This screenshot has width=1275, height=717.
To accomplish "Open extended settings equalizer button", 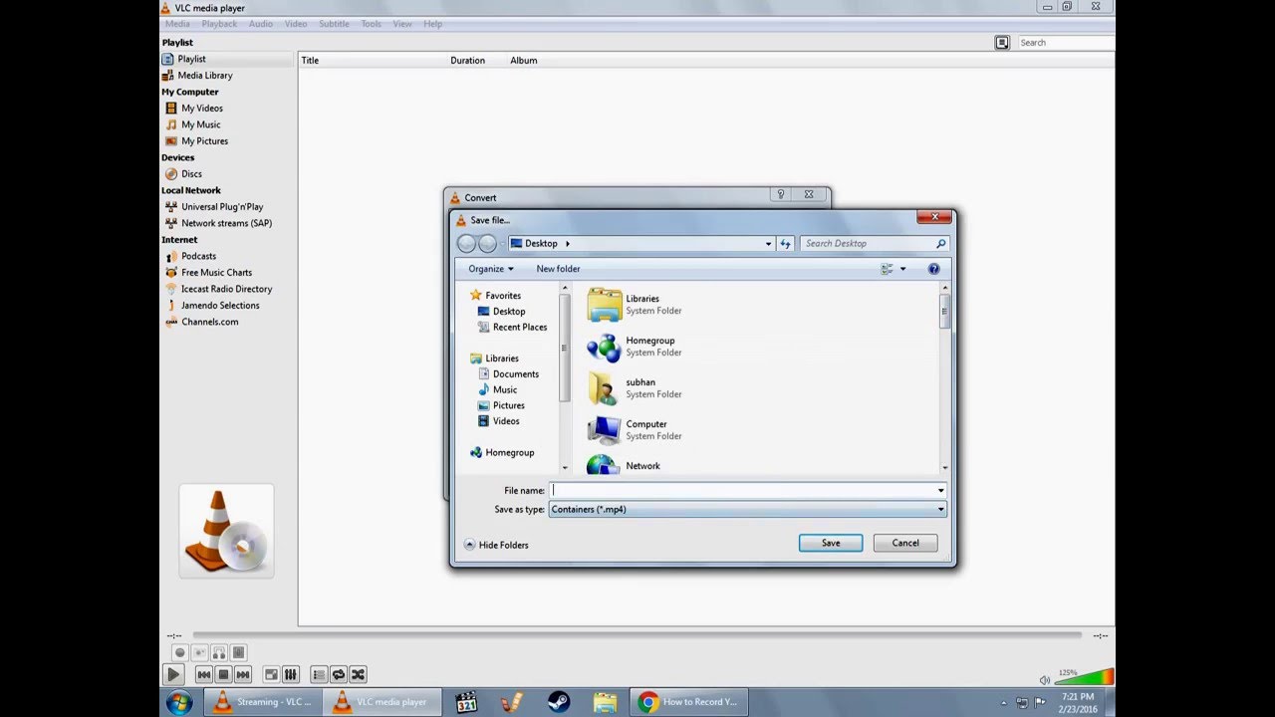I will coord(290,674).
